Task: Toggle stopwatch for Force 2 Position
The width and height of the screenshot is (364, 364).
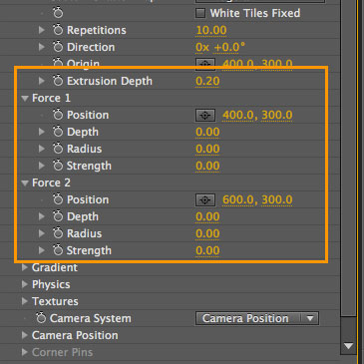Action: click(58, 199)
